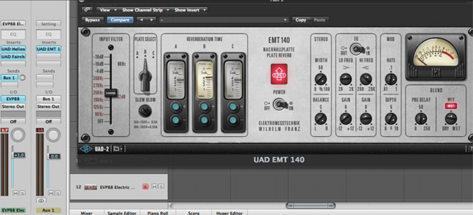This screenshot has width=473, height=215.
Task: Decrease Plate C reverberation time
Action: point(233,120)
